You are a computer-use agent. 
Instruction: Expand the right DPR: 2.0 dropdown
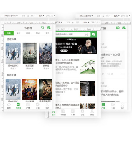point(126,16)
